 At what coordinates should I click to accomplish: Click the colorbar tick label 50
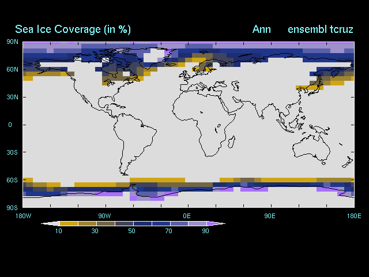point(132,231)
